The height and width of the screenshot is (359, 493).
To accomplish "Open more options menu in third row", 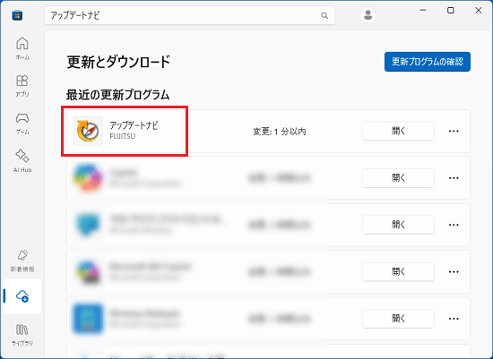I will tap(454, 225).
